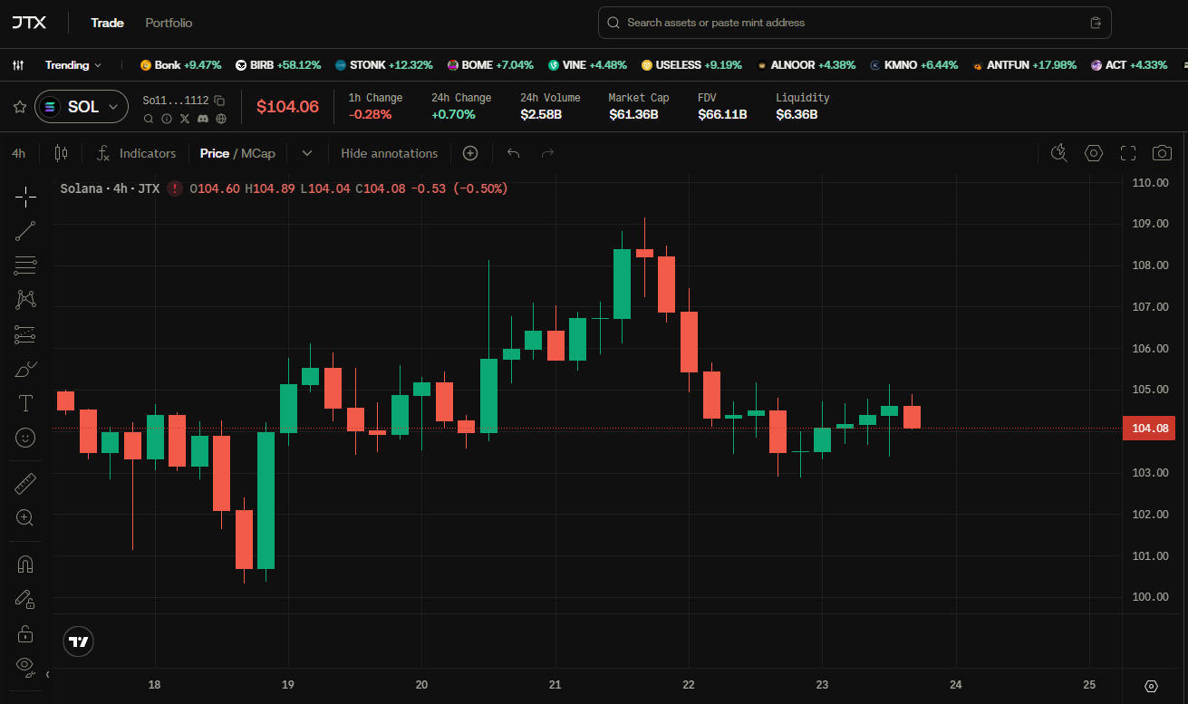Select VINE in trending ticker
Screen dimensions: 1188x704
pyautogui.click(x=587, y=65)
